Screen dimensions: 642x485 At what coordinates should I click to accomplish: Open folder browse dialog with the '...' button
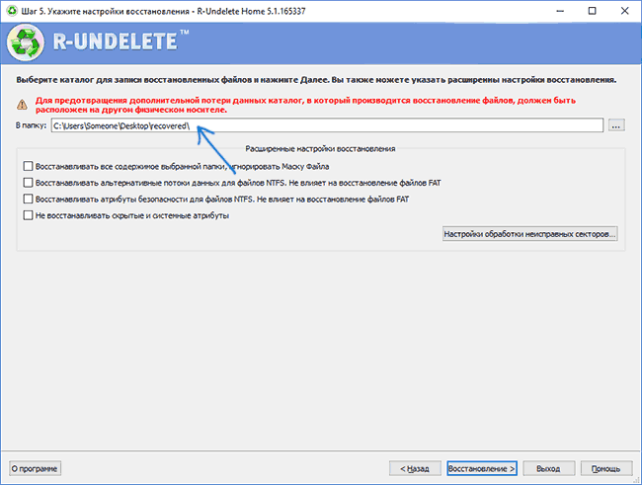tap(616, 125)
